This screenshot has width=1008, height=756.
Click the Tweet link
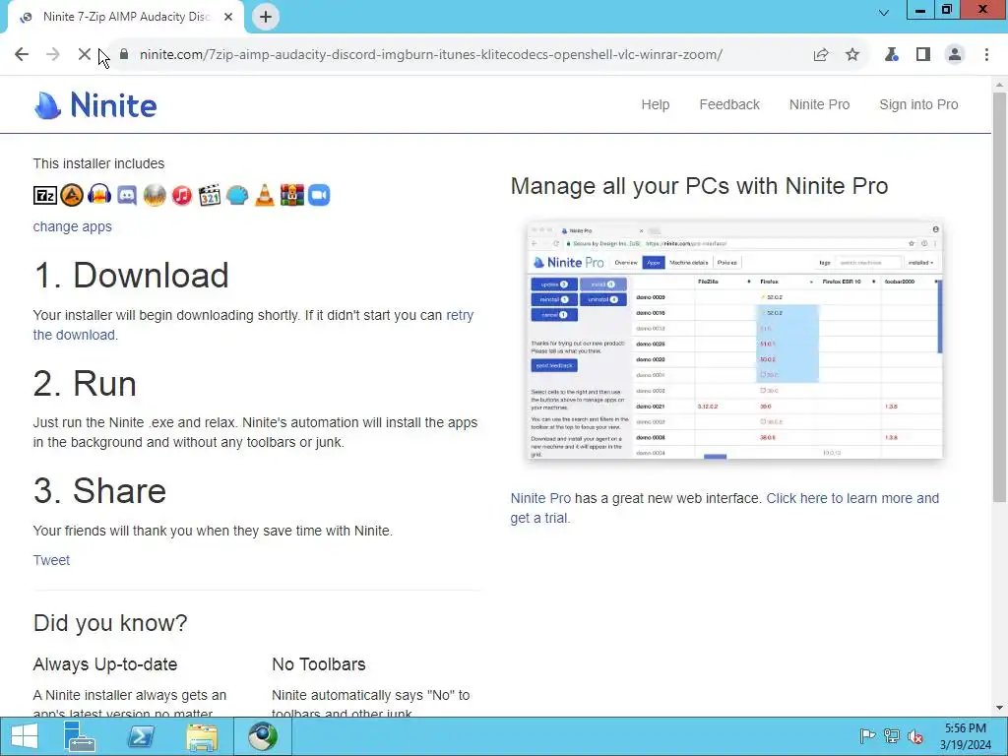coord(51,560)
